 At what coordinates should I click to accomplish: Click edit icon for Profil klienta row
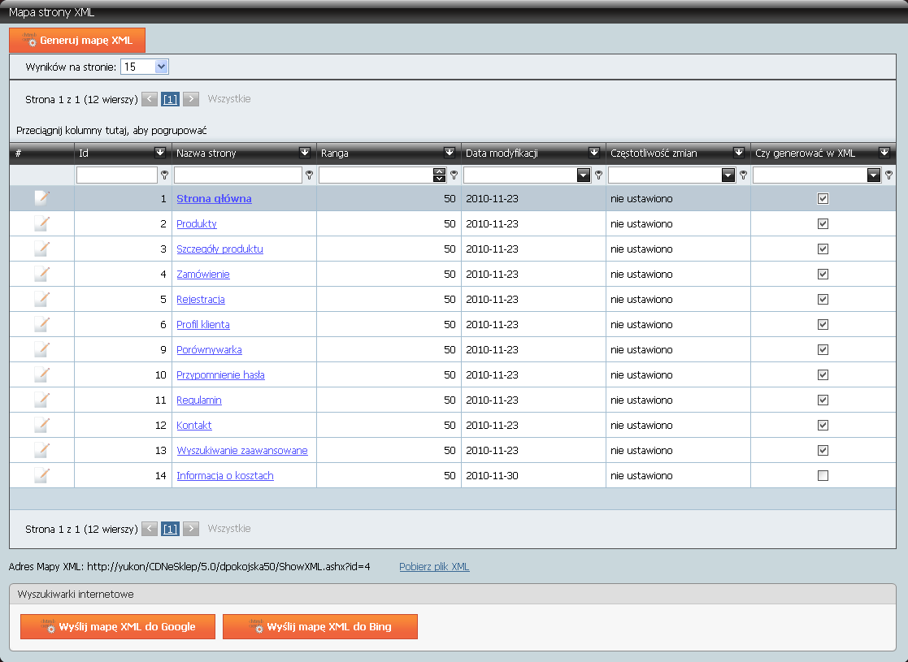click(x=41, y=324)
